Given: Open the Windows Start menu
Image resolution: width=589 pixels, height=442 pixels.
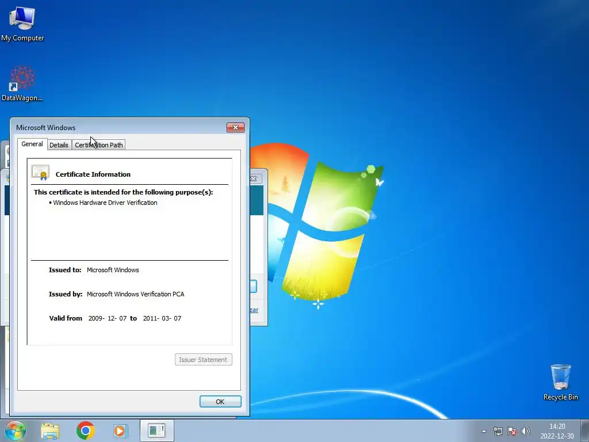Looking at the screenshot, I should (15, 430).
